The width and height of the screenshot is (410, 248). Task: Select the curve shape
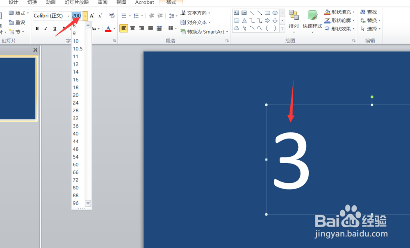click(x=260, y=28)
